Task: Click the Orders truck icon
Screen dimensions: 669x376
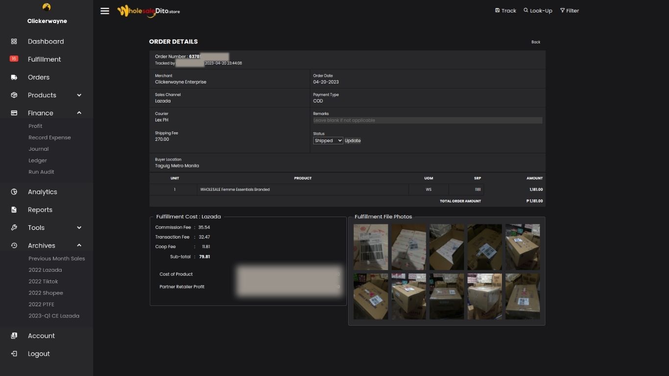Action: click(x=14, y=77)
